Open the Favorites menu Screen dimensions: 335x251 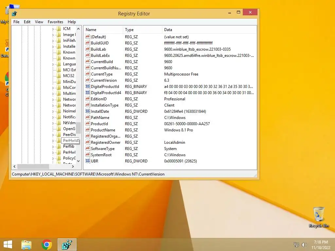[x=55, y=22]
